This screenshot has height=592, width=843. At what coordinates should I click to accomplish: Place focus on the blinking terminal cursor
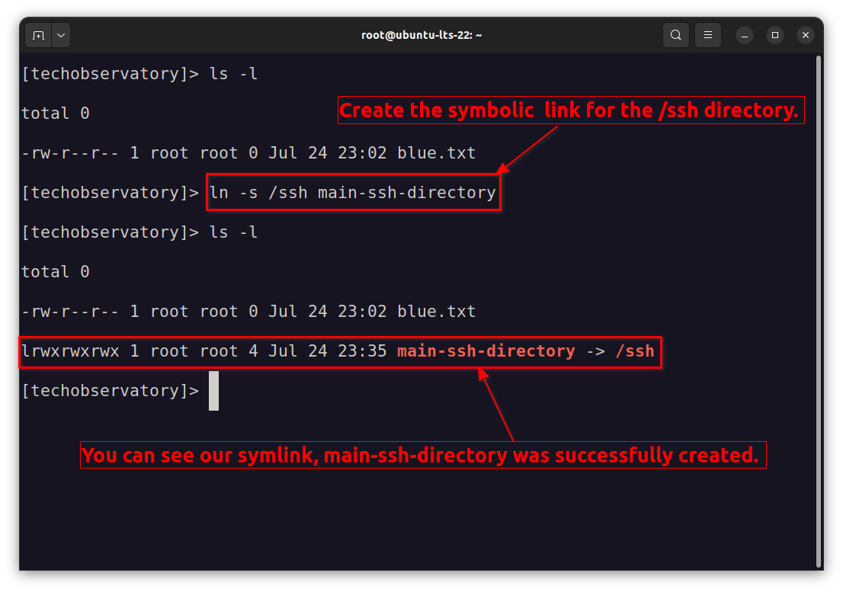coord(214,390)
